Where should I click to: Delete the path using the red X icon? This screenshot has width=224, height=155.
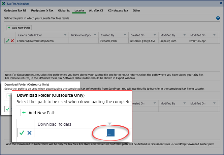click(x=12, y=41)
